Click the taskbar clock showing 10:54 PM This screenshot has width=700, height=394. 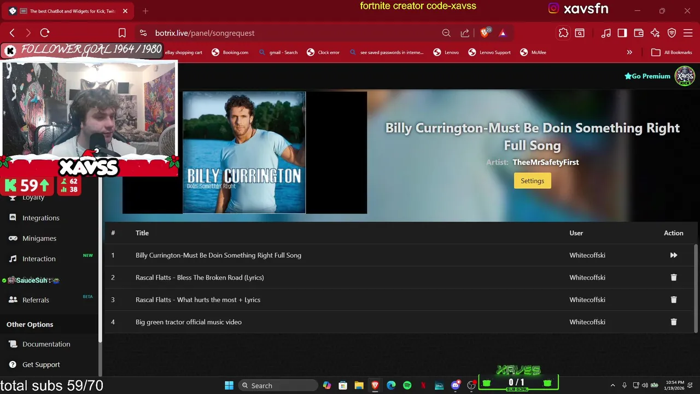click(675, 385)
